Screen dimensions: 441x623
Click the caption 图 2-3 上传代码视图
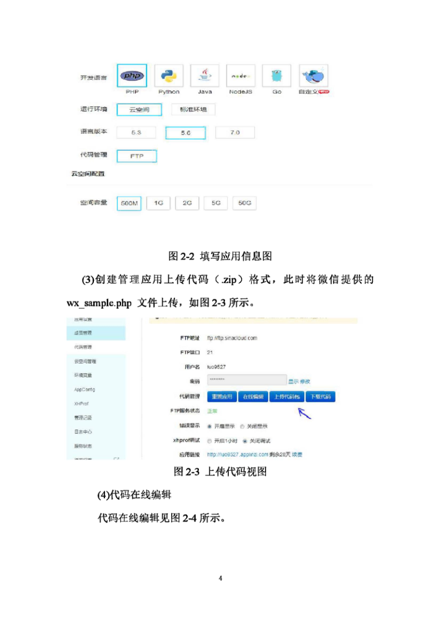click(220, 472)
